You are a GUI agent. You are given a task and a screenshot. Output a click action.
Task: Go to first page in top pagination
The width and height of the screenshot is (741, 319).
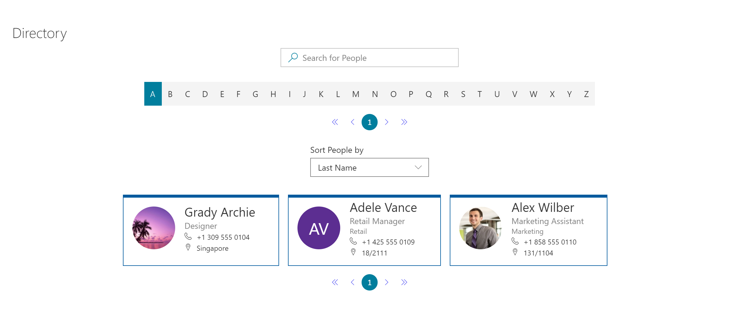(x=335, y=122)
